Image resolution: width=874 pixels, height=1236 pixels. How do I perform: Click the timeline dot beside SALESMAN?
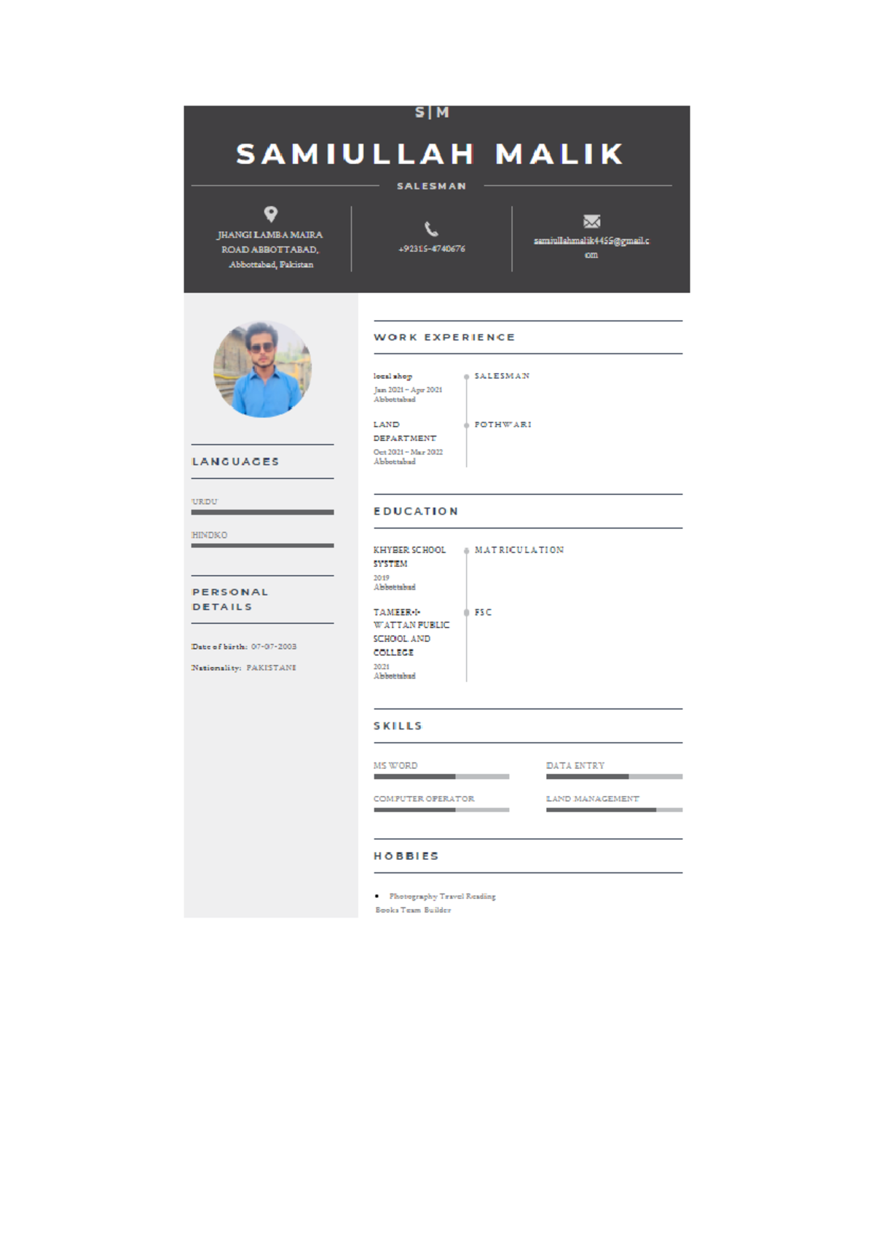466,377
